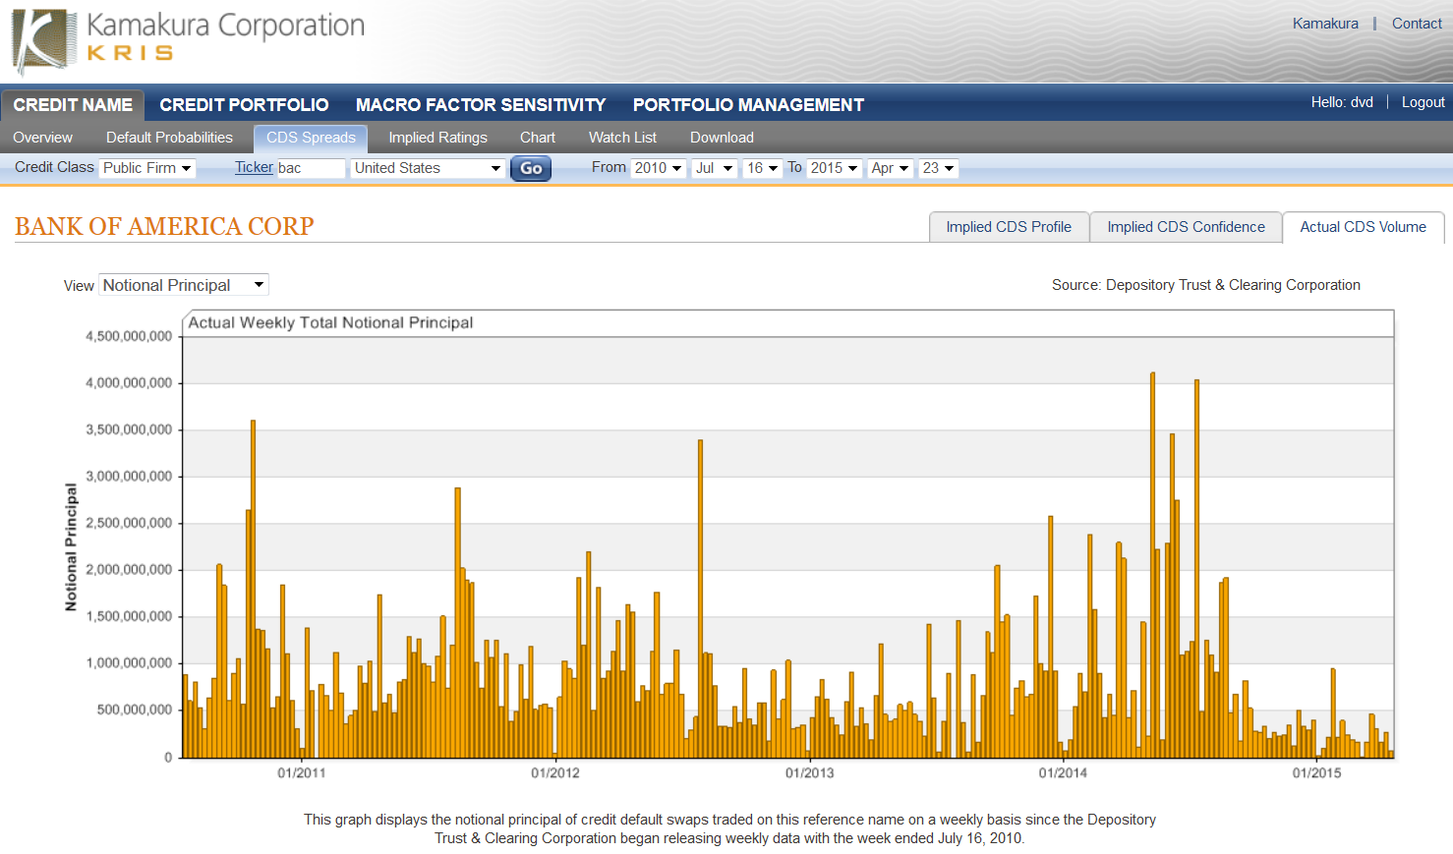Focus the ticker input field

(x=311, y=168)
